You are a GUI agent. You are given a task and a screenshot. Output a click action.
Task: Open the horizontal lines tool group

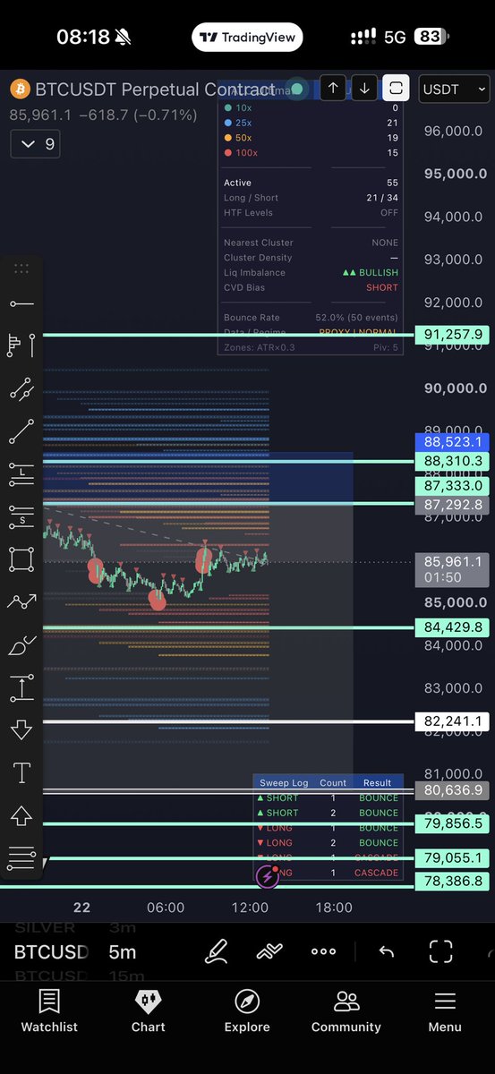(21, 858)
